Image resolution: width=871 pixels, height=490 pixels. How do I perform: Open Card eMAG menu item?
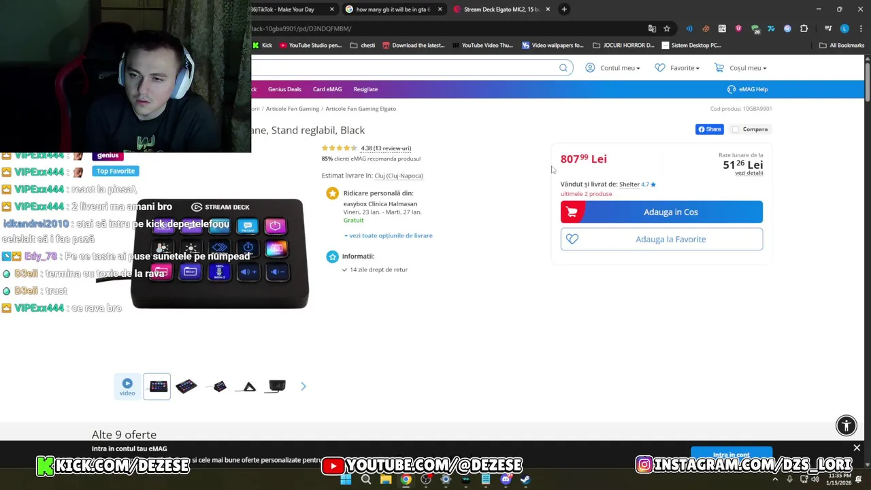(327, 89)
